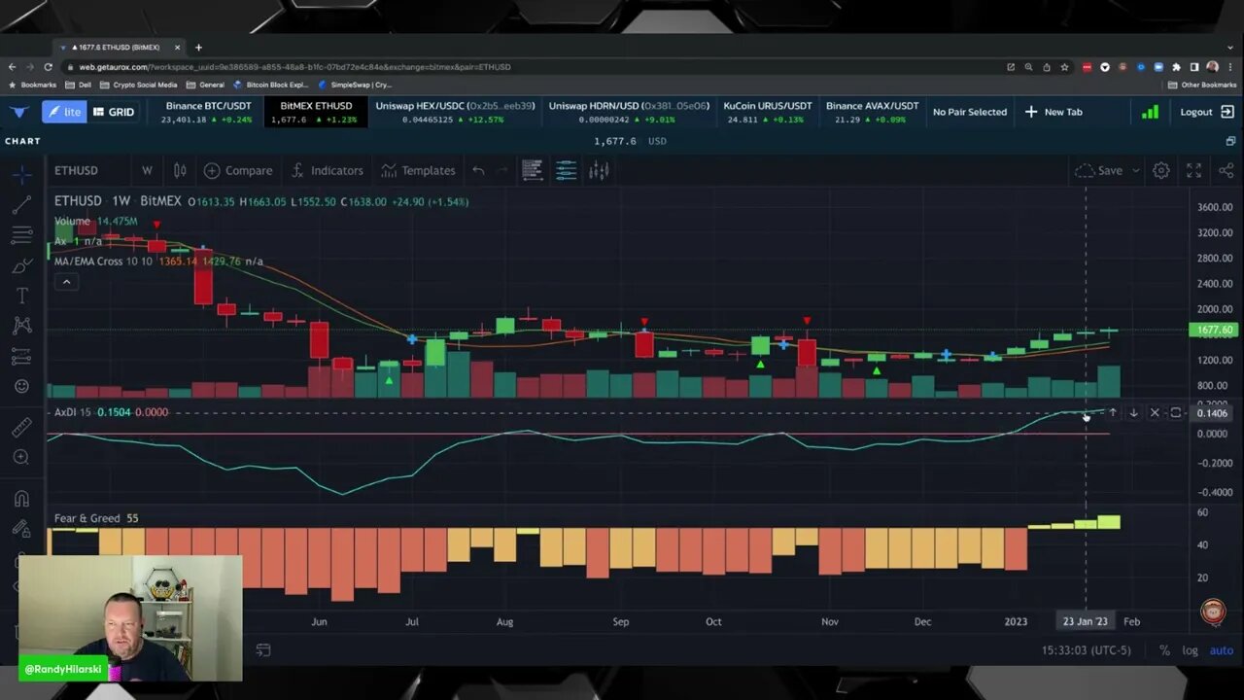Toggle log price scale
The image size is (1244, 700).
[1190, 650]
